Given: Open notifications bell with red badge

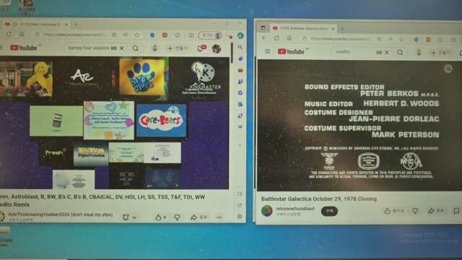Looking at the screenshot, I should [x=201, y=48].
